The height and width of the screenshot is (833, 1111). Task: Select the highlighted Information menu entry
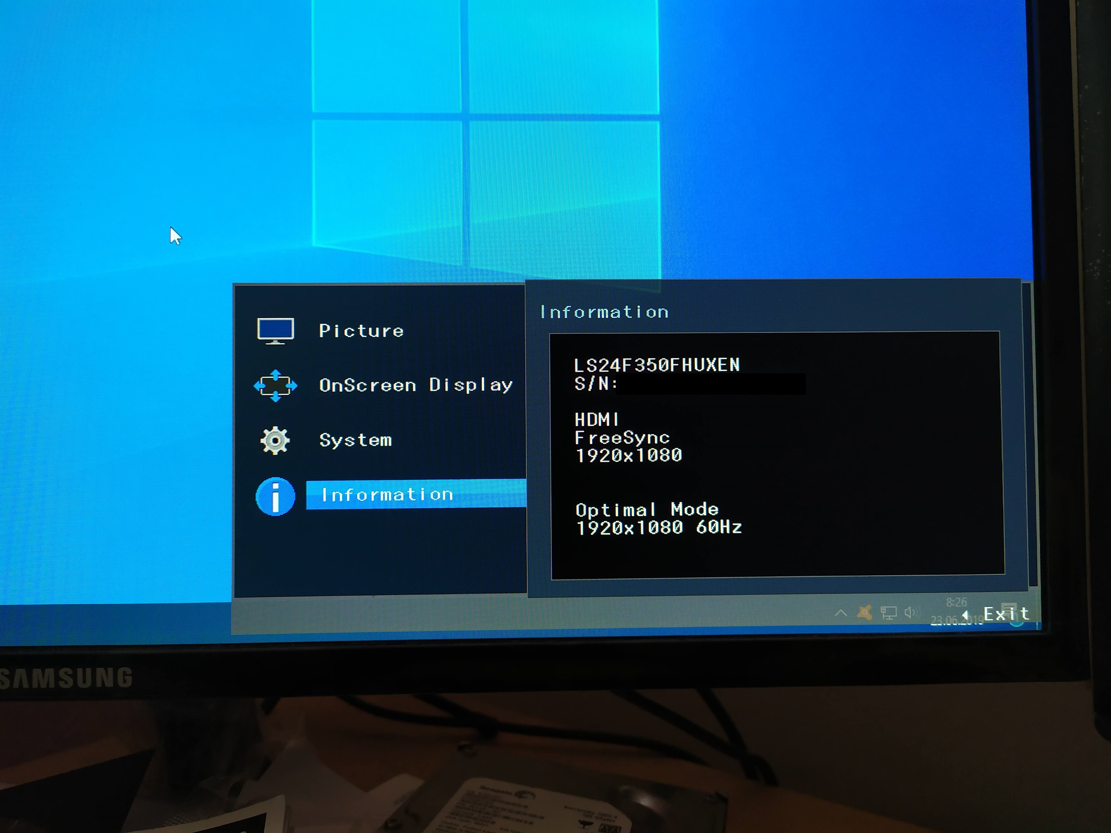coord(387,495)
